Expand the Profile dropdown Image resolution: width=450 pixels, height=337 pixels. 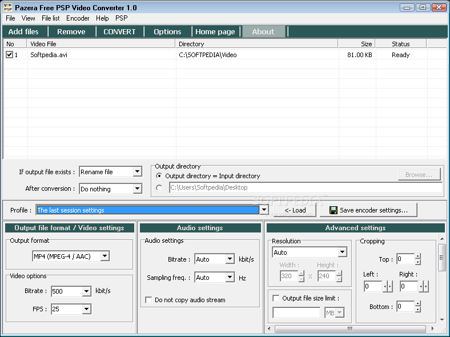coord(264,210)
